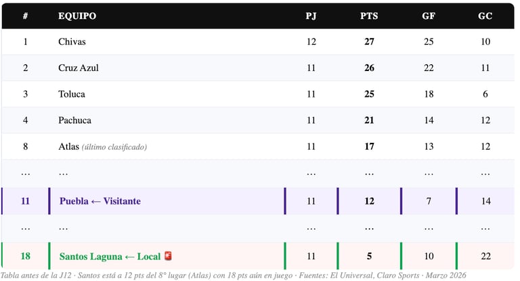This screenshot has width=520, height=281.
Task: Select the Toluca team name
Action: 72,94
